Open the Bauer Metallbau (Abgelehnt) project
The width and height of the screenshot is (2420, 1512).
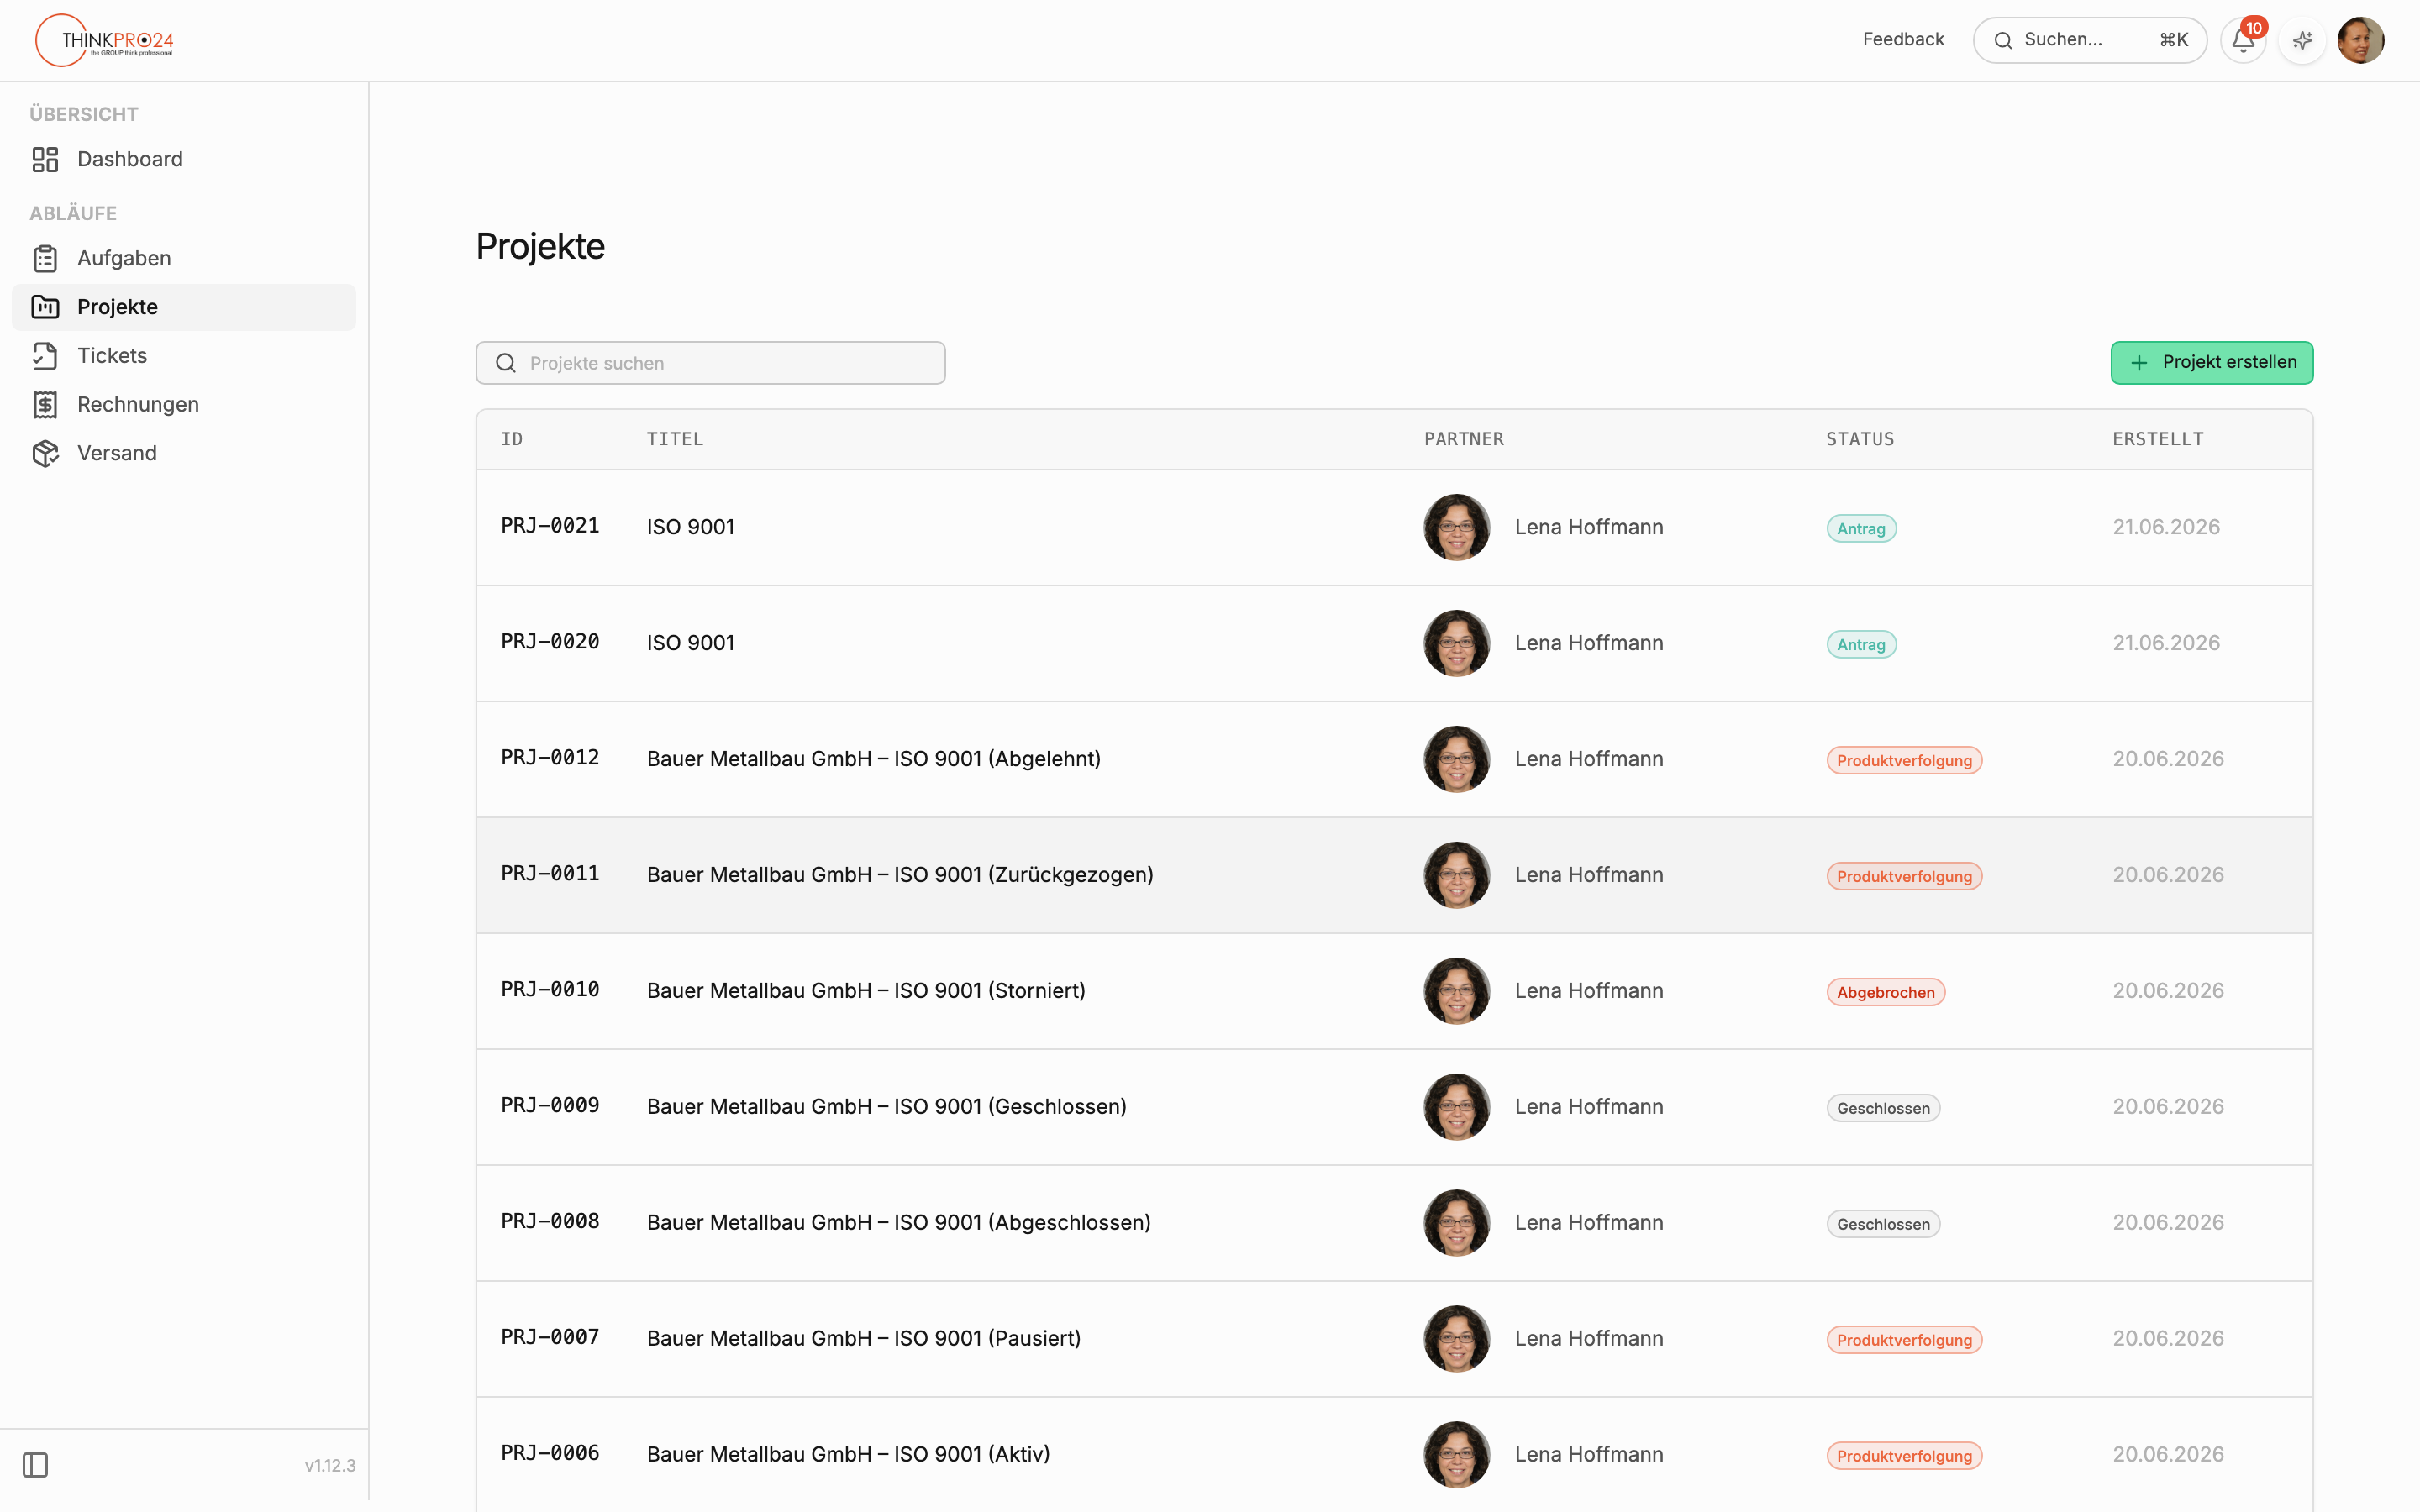coord(1394,759)
